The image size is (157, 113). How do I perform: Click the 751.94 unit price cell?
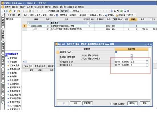tap(142, 29)
